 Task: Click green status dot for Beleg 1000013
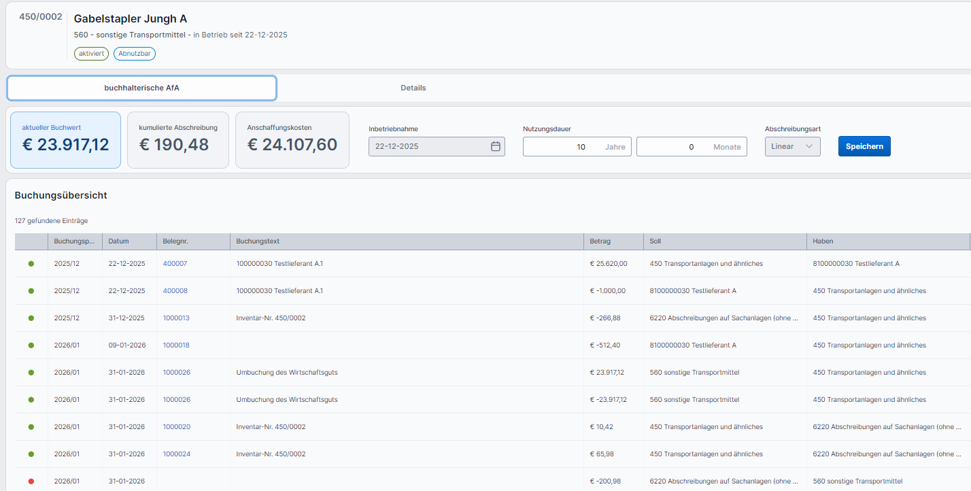[31, 318]
